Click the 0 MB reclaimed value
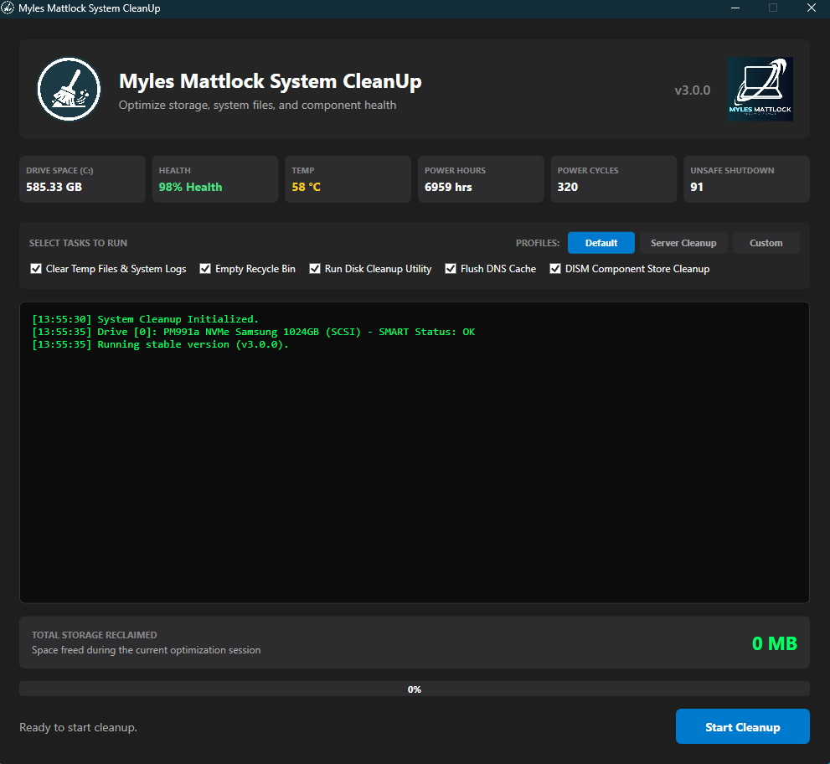The height and width of the screenshot is (764, 830). tap(775, 643)
